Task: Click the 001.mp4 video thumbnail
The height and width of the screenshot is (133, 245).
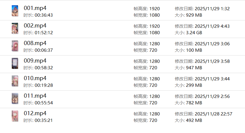Action: click(x=15, y=11)
